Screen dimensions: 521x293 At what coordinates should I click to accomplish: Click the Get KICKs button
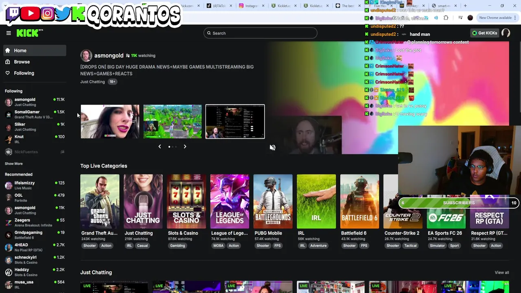point(485,33)
